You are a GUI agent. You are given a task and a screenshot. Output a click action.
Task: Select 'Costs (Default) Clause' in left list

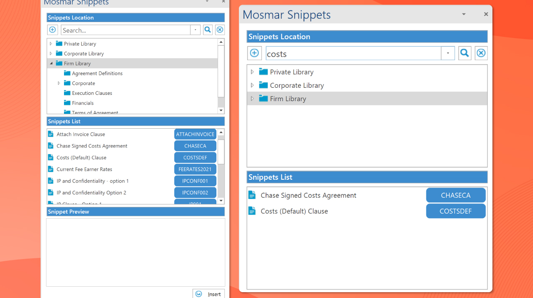tap(81, 158)
